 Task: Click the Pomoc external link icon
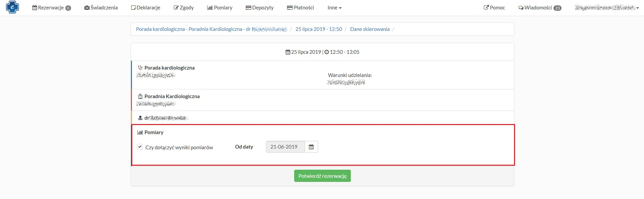pyautogui.click(x=486, y=7)
